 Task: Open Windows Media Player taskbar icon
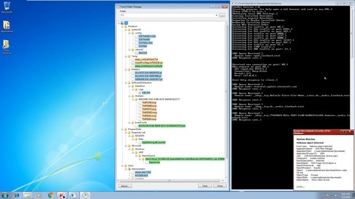[39, 195]
